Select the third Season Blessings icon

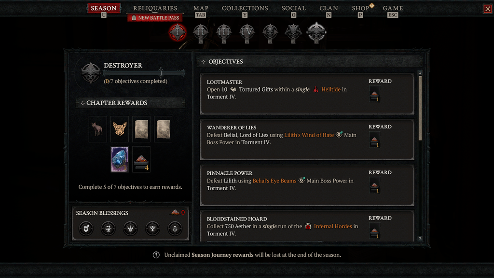130,228
